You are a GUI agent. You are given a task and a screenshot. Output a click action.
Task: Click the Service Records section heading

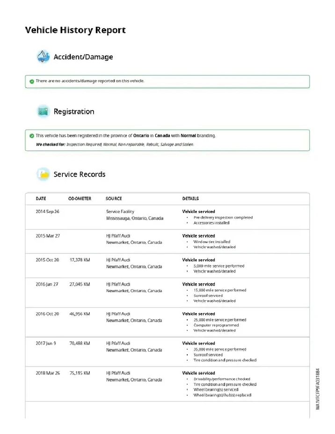click(x=79, y=174)
